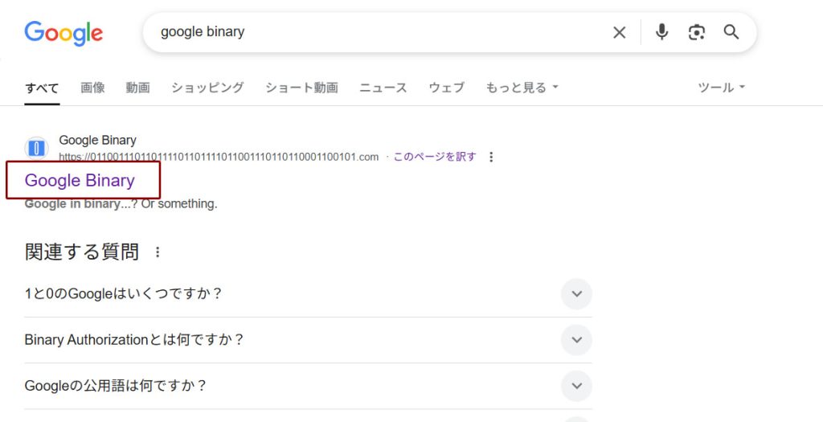This screenshot has height=422, width=823.
Task: Click the Google logo
Action: click(x=63, y=33)
